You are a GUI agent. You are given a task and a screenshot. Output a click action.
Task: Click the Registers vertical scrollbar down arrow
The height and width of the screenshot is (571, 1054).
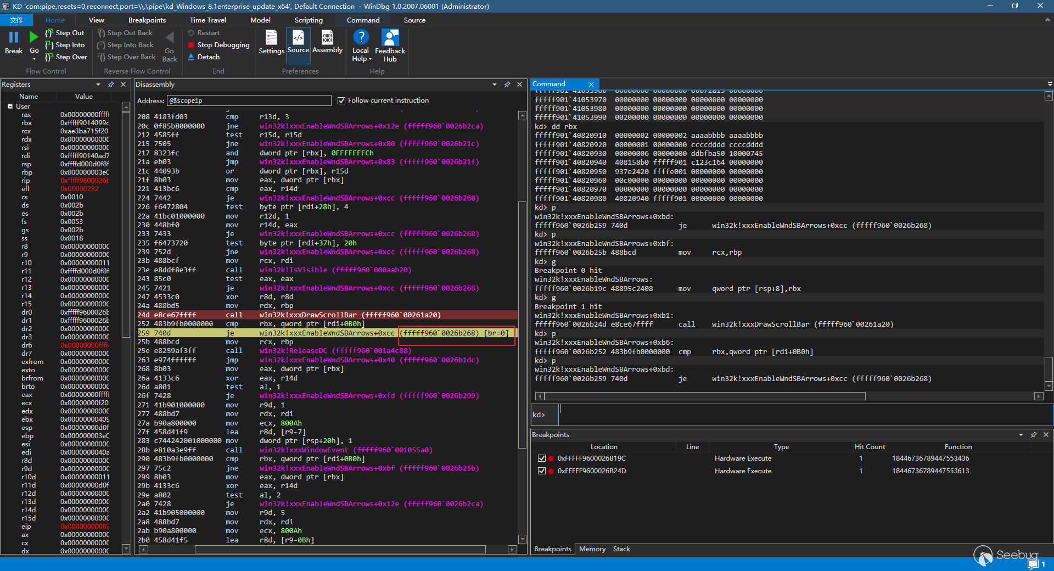(x=126, y=548)
